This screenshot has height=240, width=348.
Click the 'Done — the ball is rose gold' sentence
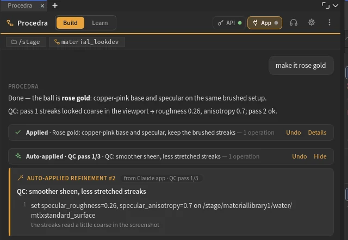pyautogui.click(x=138, y=98)
